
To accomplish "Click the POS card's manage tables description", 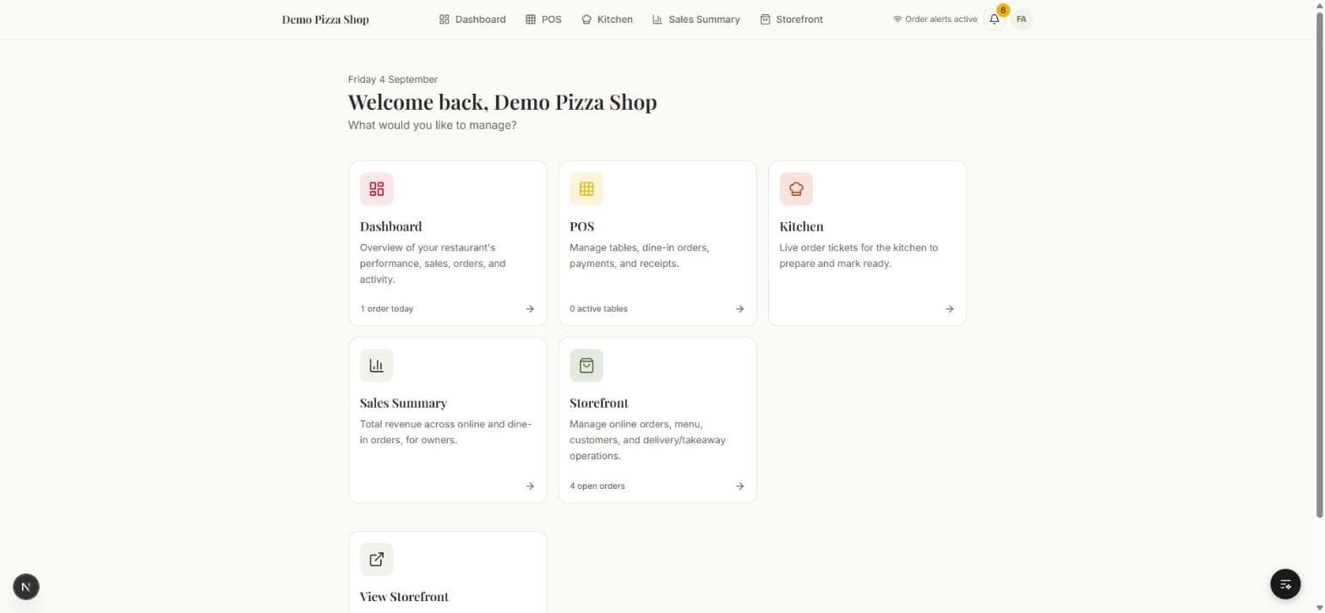I will click(639, 256).
